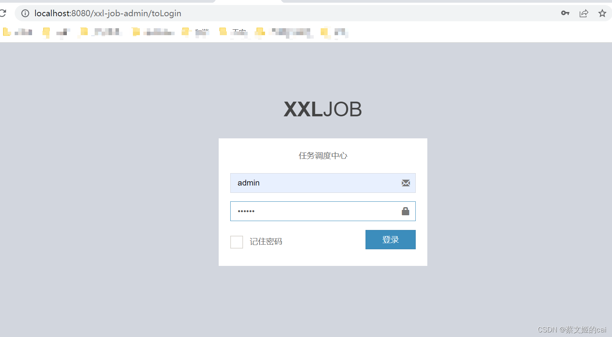Click the envelope icon in username field

(406, 183)
